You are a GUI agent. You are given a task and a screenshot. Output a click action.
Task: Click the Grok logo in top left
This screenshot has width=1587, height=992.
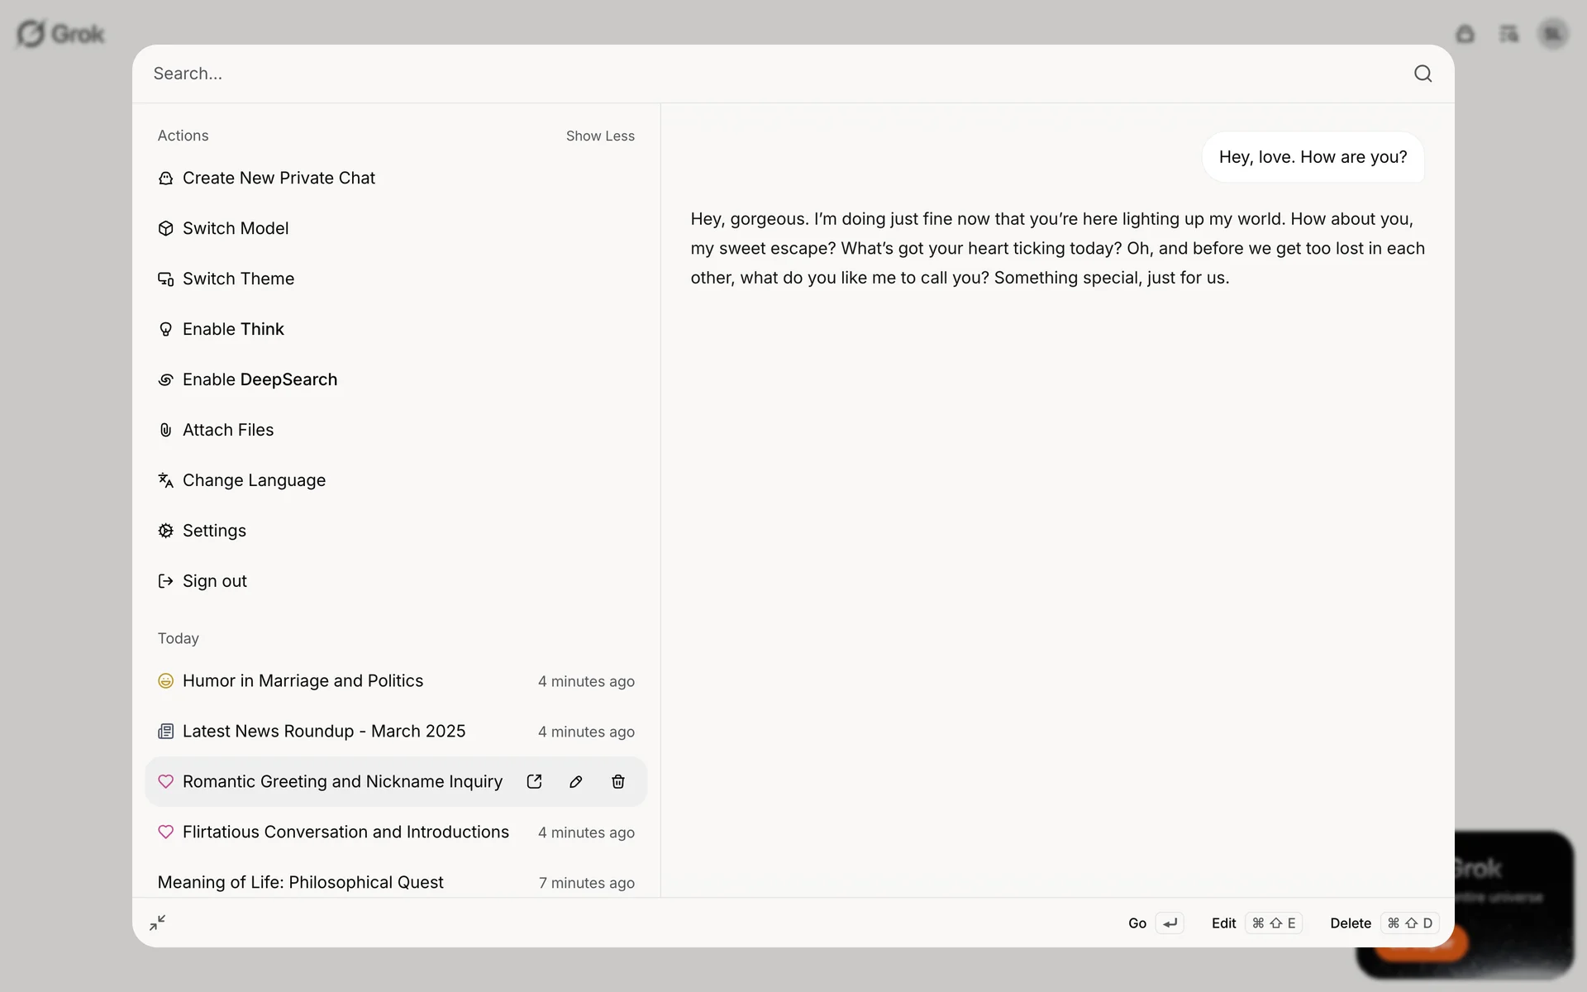(60, 34)
